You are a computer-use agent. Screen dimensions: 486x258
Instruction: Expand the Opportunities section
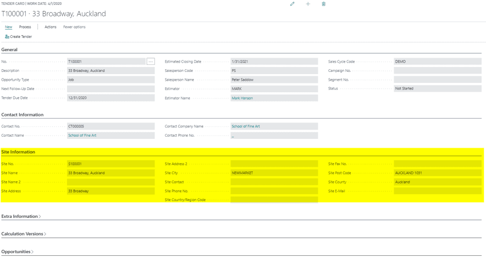click(x=17, y=251)
